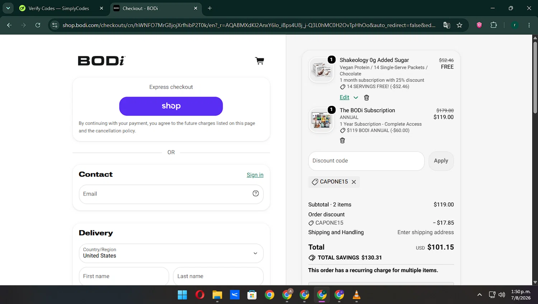Click the page scrollbar down arrow
This screenshot has width=538, height=304.
click(535, 282)
